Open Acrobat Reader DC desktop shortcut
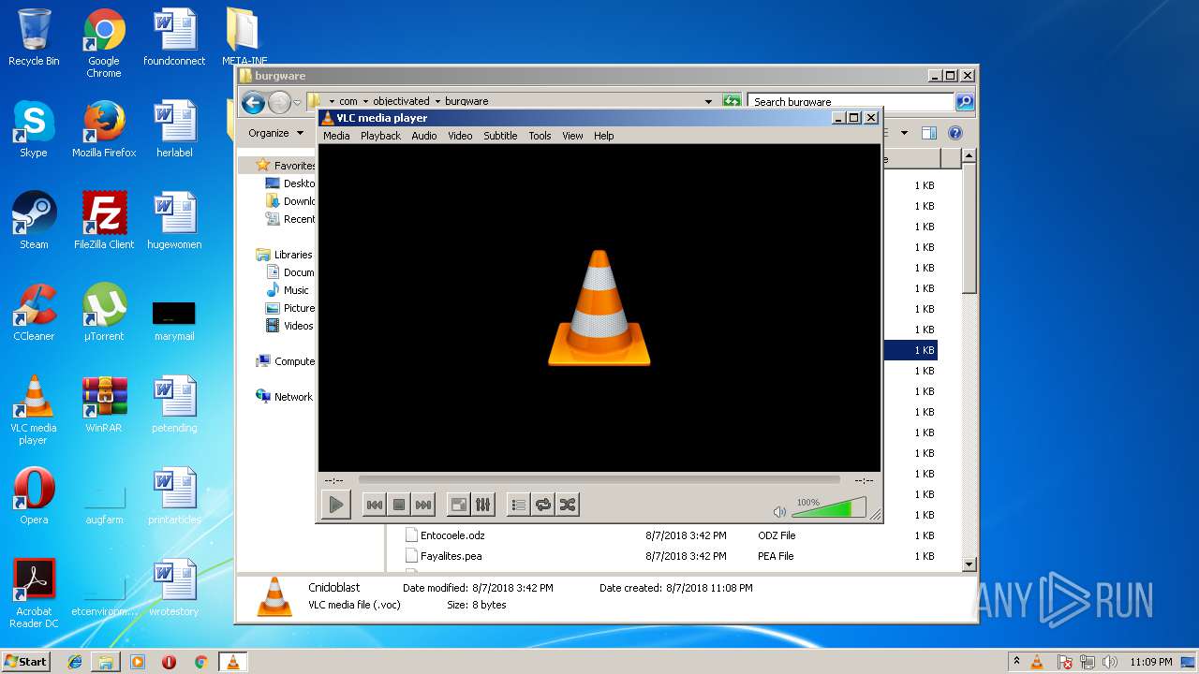1199x674 pixels. 34,593
